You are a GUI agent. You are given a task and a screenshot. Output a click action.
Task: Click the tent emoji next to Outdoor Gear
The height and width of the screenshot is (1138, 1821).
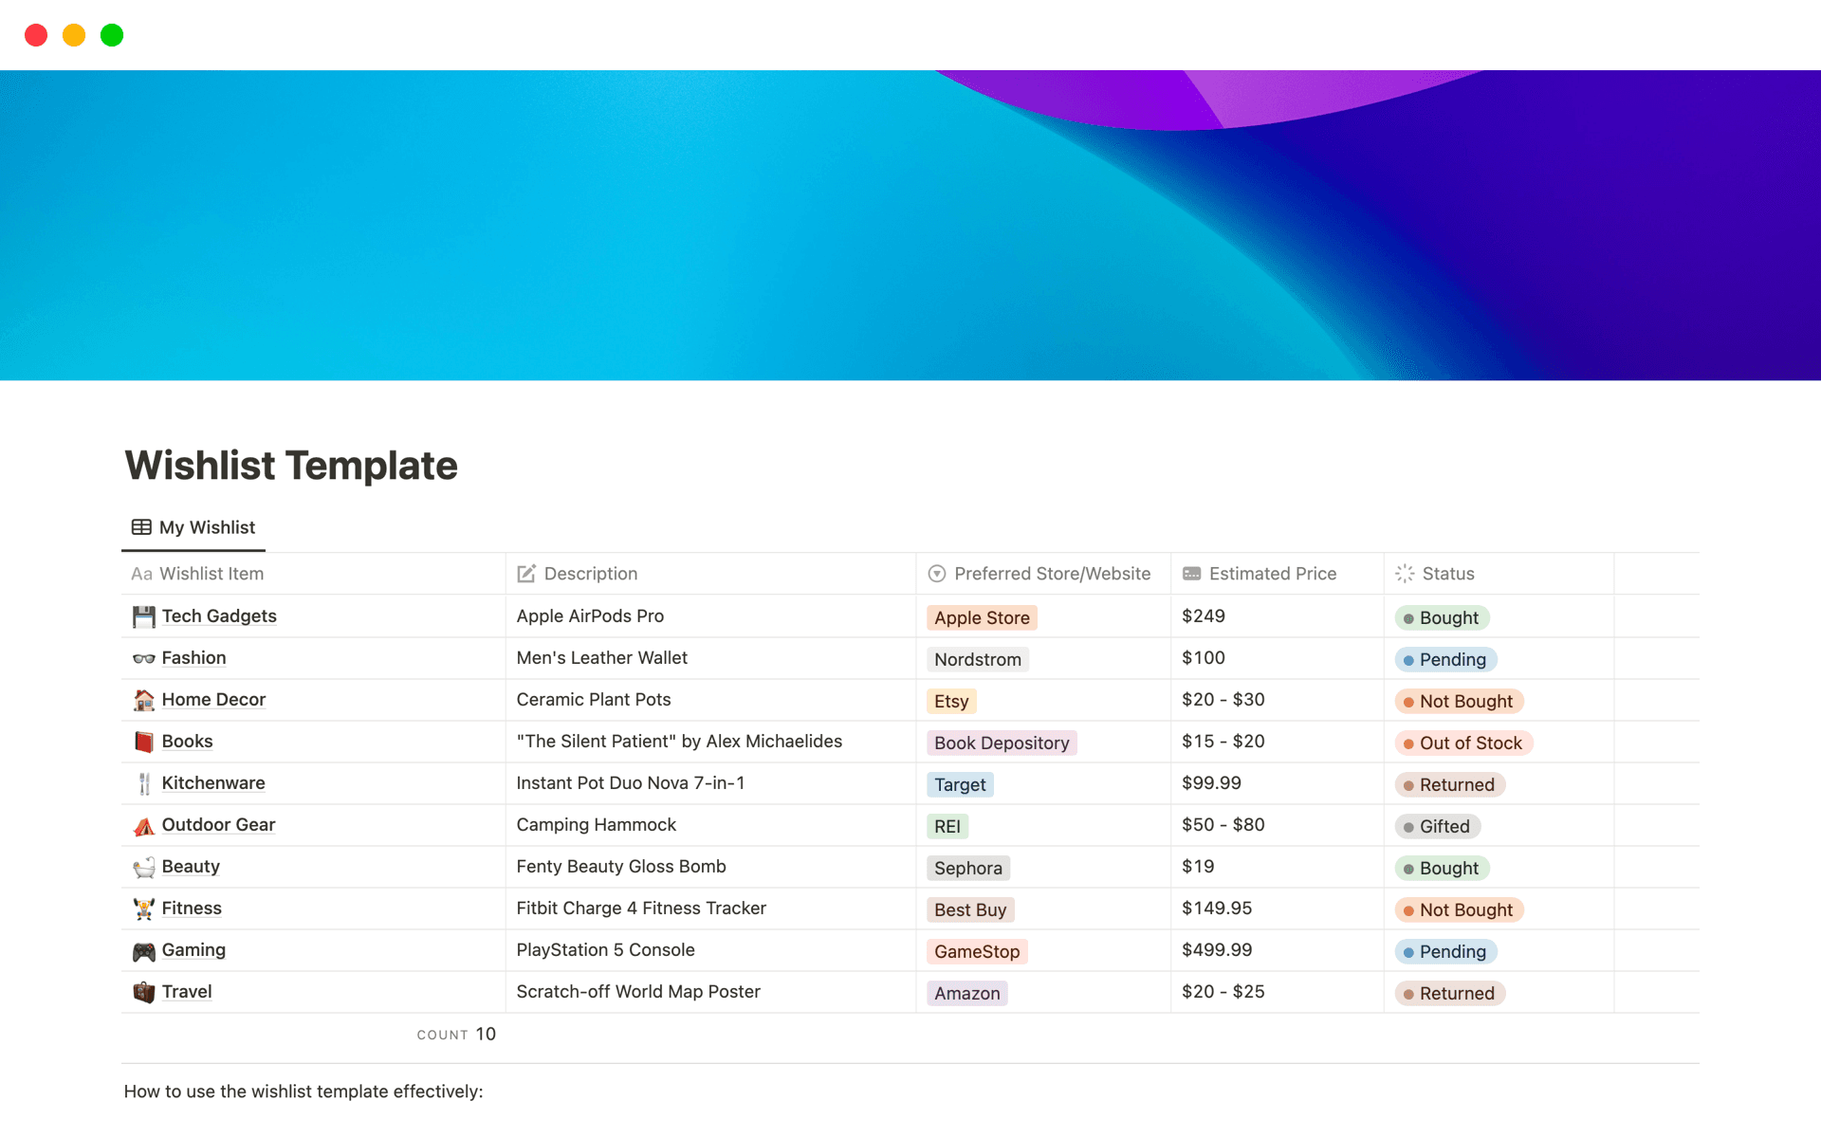point(142,824)
